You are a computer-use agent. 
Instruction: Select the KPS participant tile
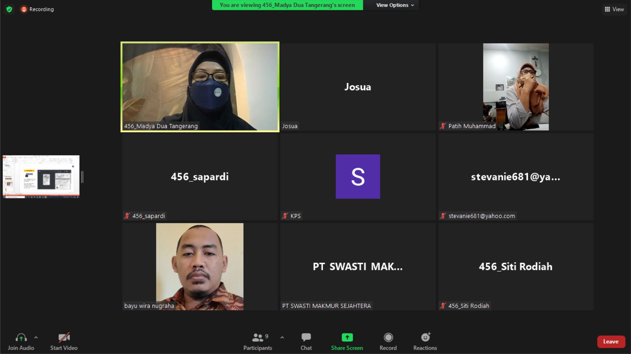coord(358,177)
